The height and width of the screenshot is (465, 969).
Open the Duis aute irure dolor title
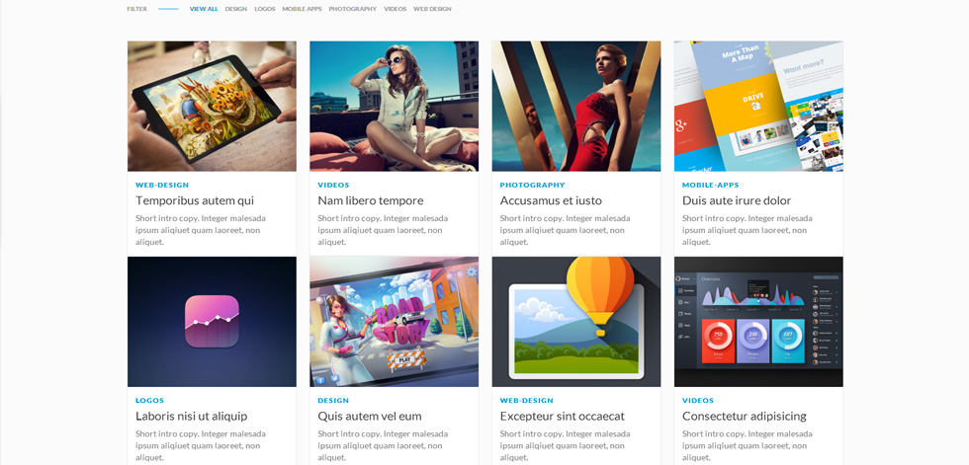pos(737,200)
